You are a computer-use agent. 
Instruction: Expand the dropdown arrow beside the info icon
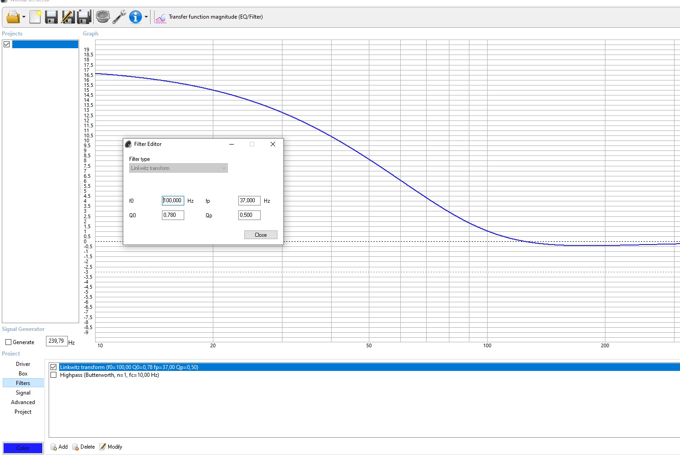146,17
